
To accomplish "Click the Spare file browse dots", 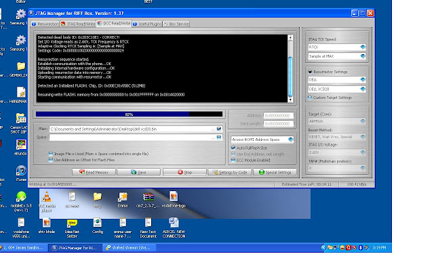I will [213, 138].
